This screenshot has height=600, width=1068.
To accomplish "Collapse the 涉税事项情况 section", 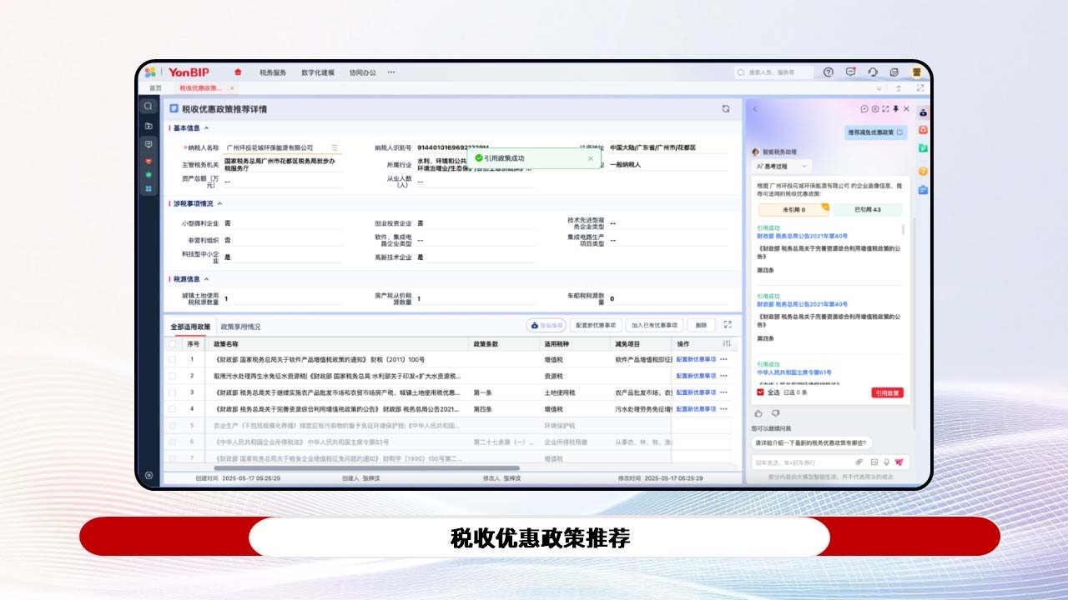I will [219, 203].
